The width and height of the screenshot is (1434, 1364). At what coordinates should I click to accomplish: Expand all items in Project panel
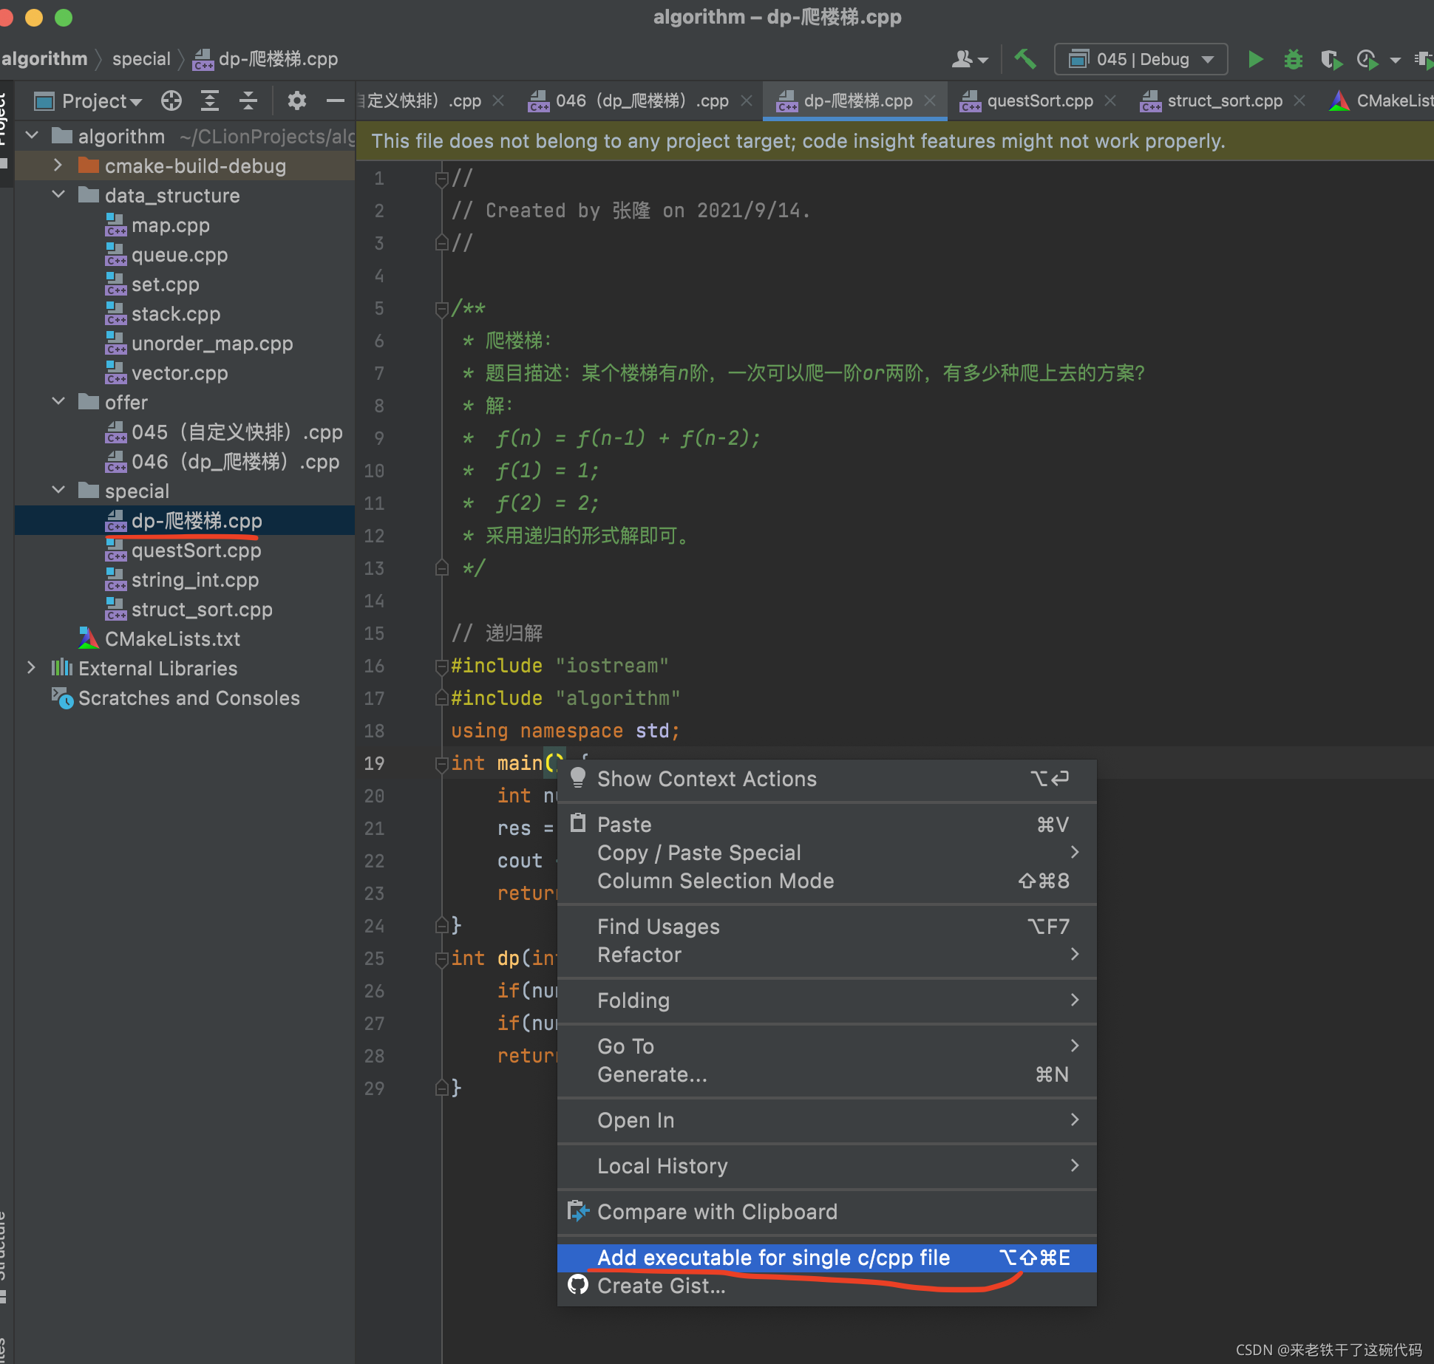coord(210,100)
